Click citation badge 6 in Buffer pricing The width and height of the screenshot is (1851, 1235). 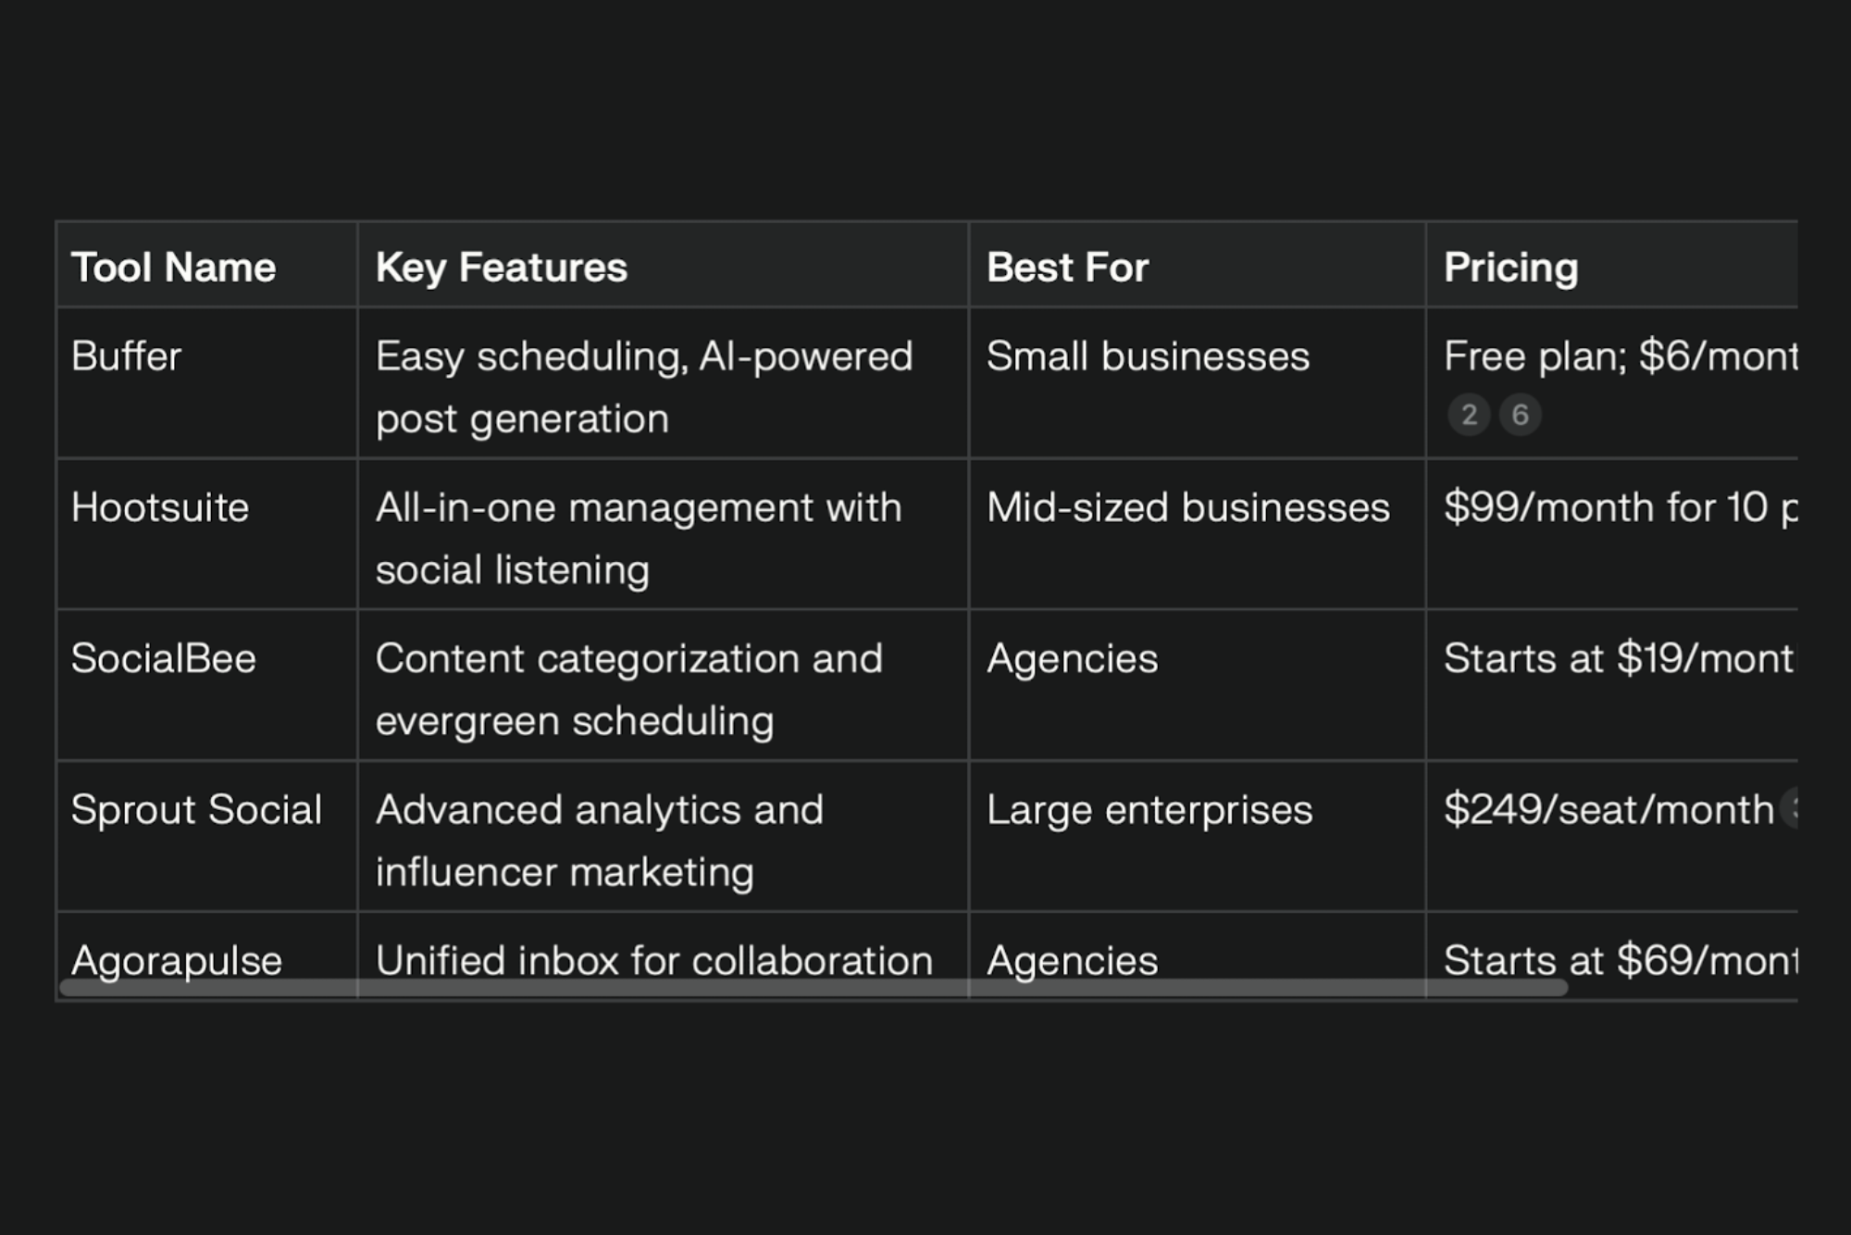click(x=1520, y=415)
